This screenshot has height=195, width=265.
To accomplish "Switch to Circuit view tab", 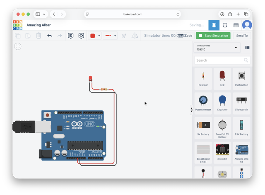I will [214, 25].
